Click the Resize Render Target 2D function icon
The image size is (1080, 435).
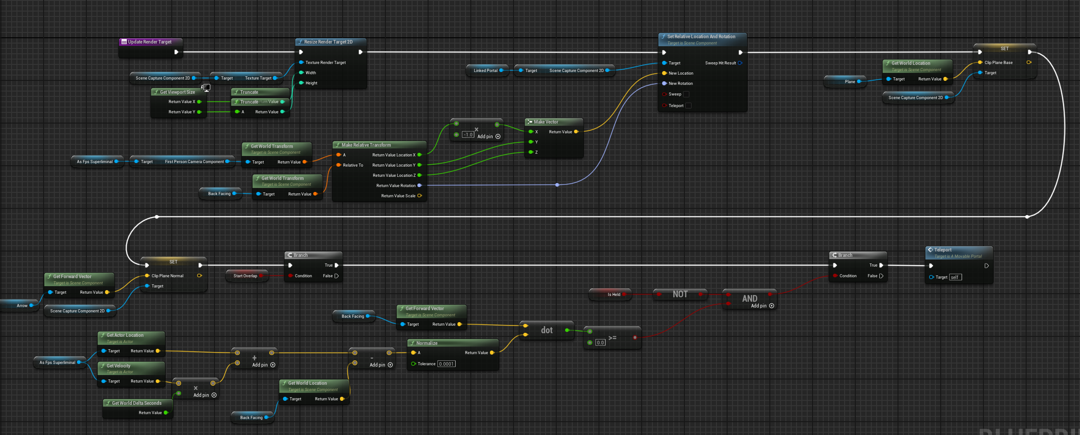pos(300,42)
